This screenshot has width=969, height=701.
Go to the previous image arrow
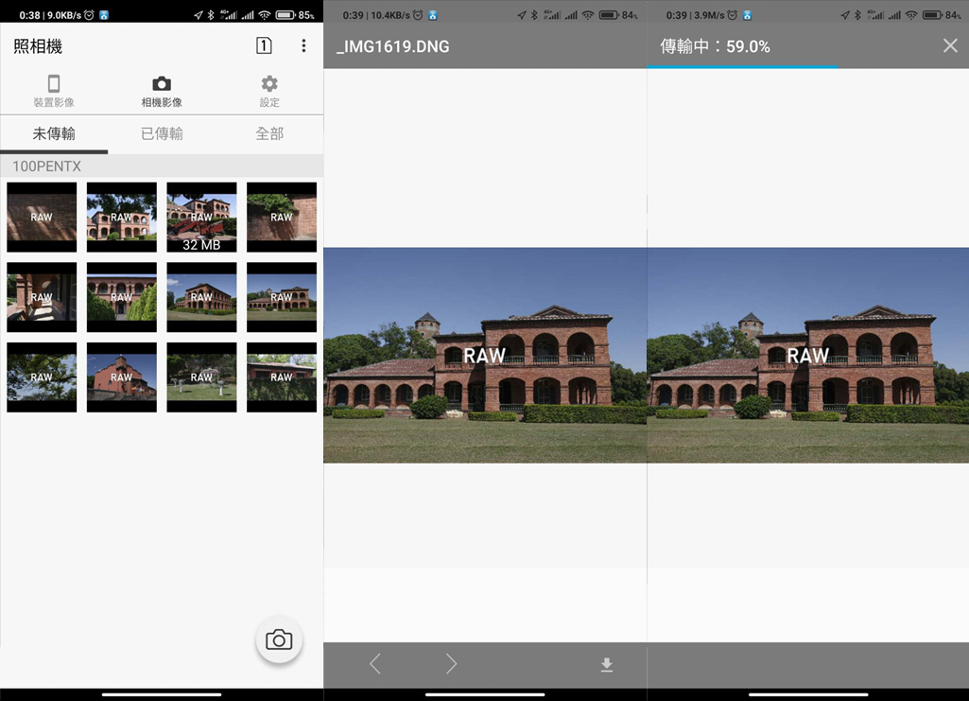tap(375, 664)
